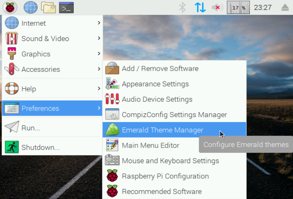Click the Accessories pocket knife icon
This screenshot has height=199, width=293.
click(x=12, y=69)
